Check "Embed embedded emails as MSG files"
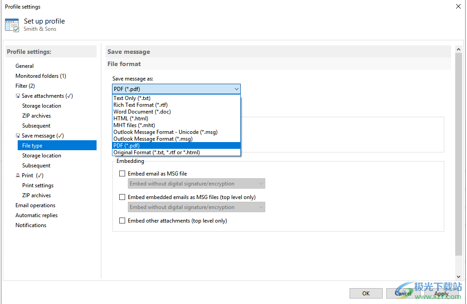467x304 pixels. coord(122,197)
